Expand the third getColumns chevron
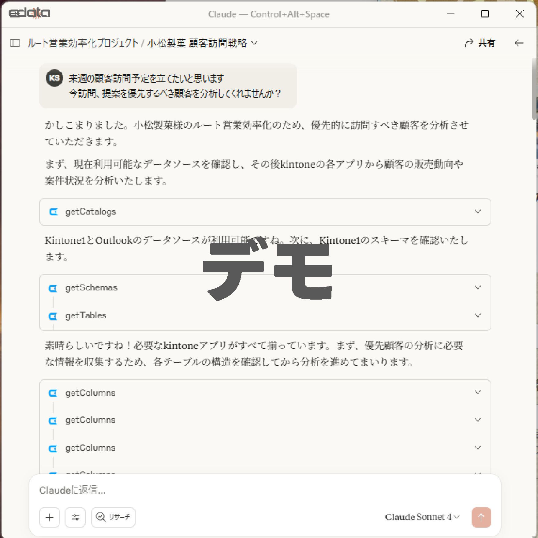Viewport: 538px width, 538px height. click(x=477, y=448)
